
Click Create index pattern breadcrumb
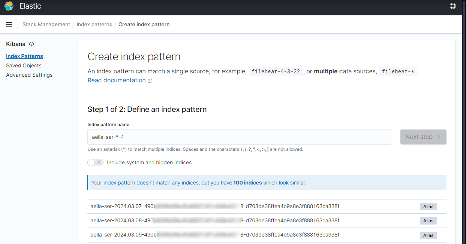[144, 24]
